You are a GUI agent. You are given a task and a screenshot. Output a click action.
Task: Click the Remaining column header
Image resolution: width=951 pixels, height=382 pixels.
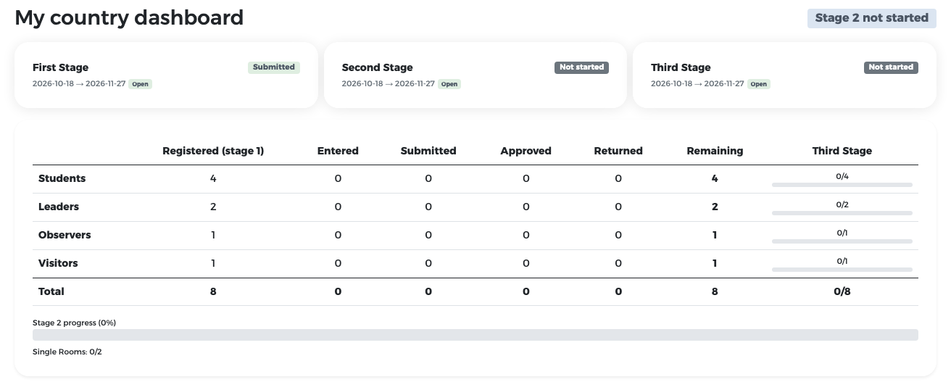click(715, 151)
